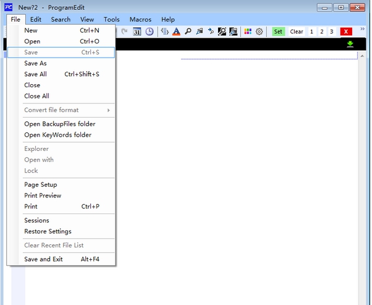Select Open KeyWords folder
The image size is (372, 305).
point(61,135)
